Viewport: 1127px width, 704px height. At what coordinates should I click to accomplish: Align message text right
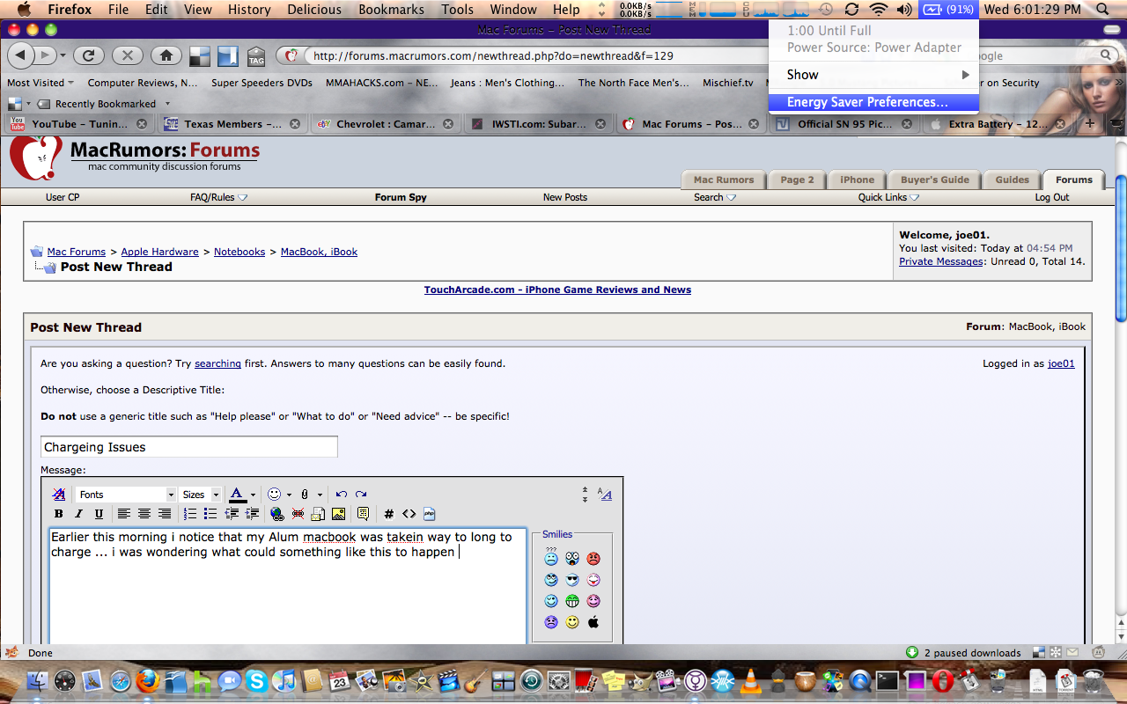[165, 514]
